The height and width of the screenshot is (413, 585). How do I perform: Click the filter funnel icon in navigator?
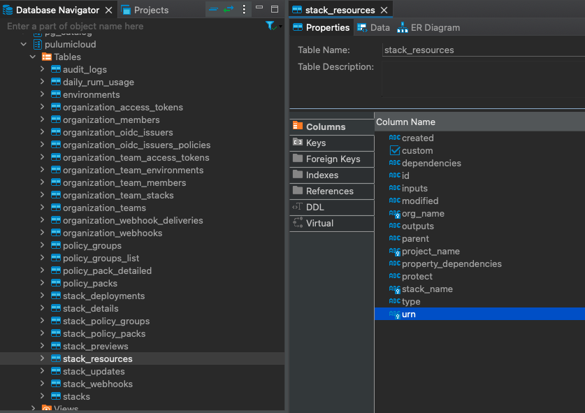[270, 26]
